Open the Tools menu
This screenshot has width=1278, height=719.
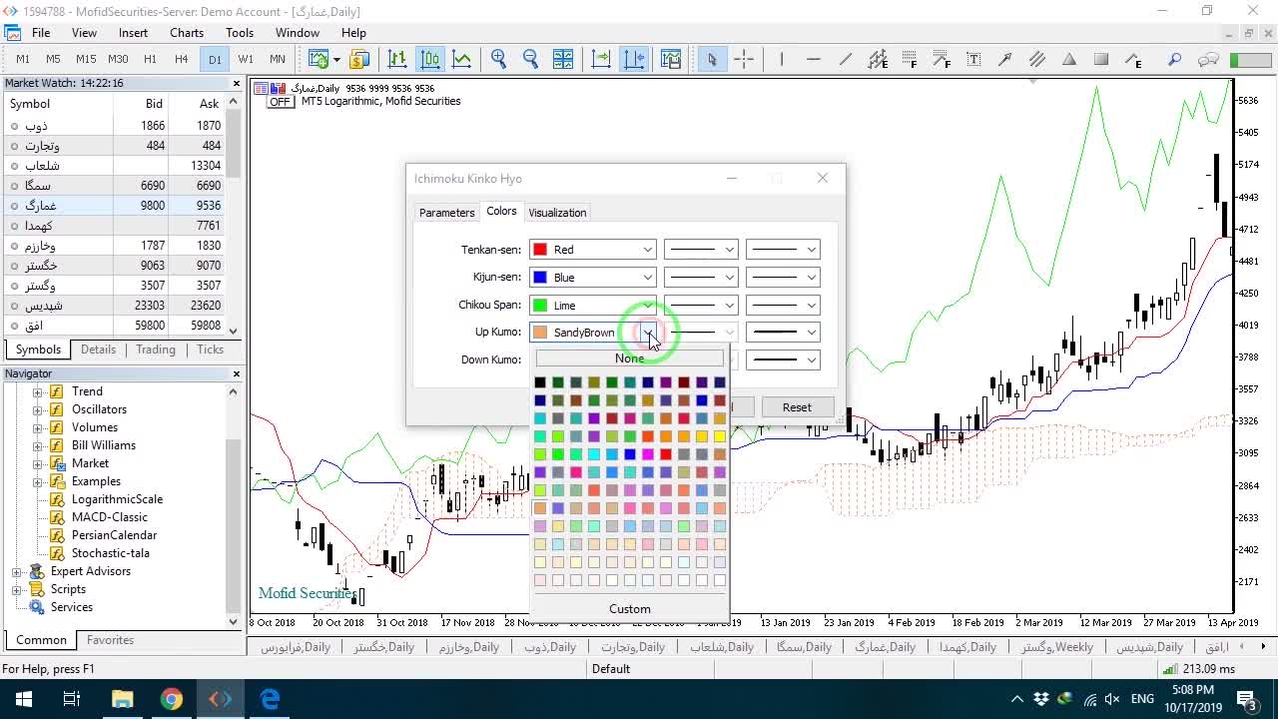(240, 33)
